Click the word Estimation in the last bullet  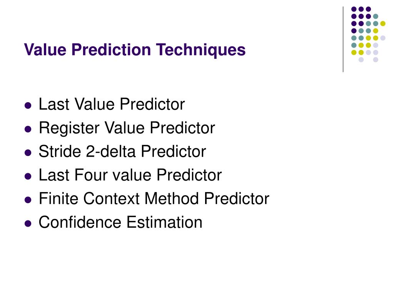[164, 222]
